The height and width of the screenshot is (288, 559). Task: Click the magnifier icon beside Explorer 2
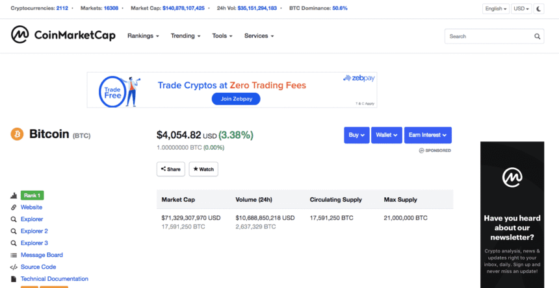click(x=14, y=231)
